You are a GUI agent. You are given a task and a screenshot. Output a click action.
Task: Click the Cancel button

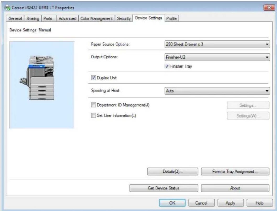click(201, 203)
